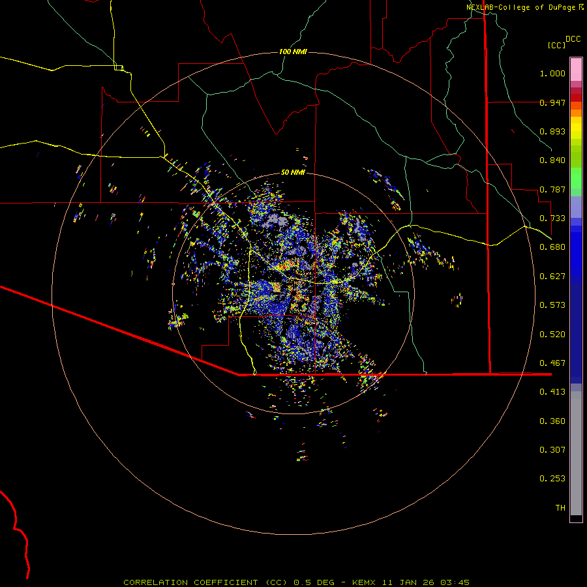Click the 0.787 legend value
Viewport: 587px width, 587px height.
pyautogui.click(x=552, y=189)
